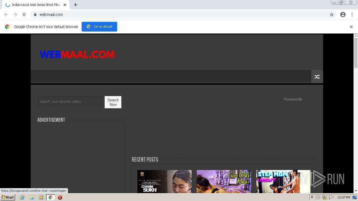Open the file explorer taskbar icon
This screenshot has width=358, height=201.
click(x=32, y=197)
